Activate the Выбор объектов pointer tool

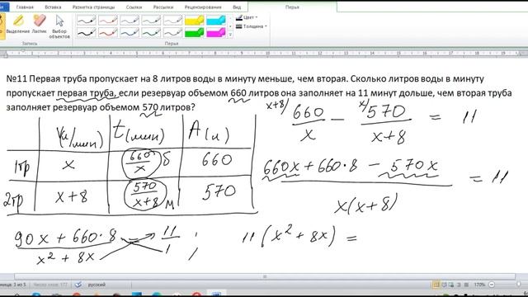(x=59, y=26)
